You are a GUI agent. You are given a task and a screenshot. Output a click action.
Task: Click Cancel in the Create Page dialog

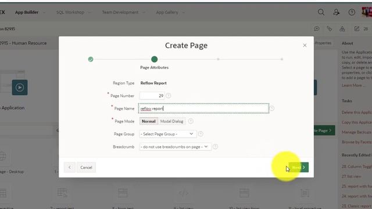click(86, 167)
